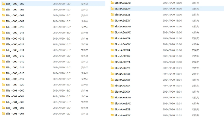Click the folder icon of Tile_+000_+006
Screen dimensions: 224x122
pyautogui.click(x=4, y=4)
